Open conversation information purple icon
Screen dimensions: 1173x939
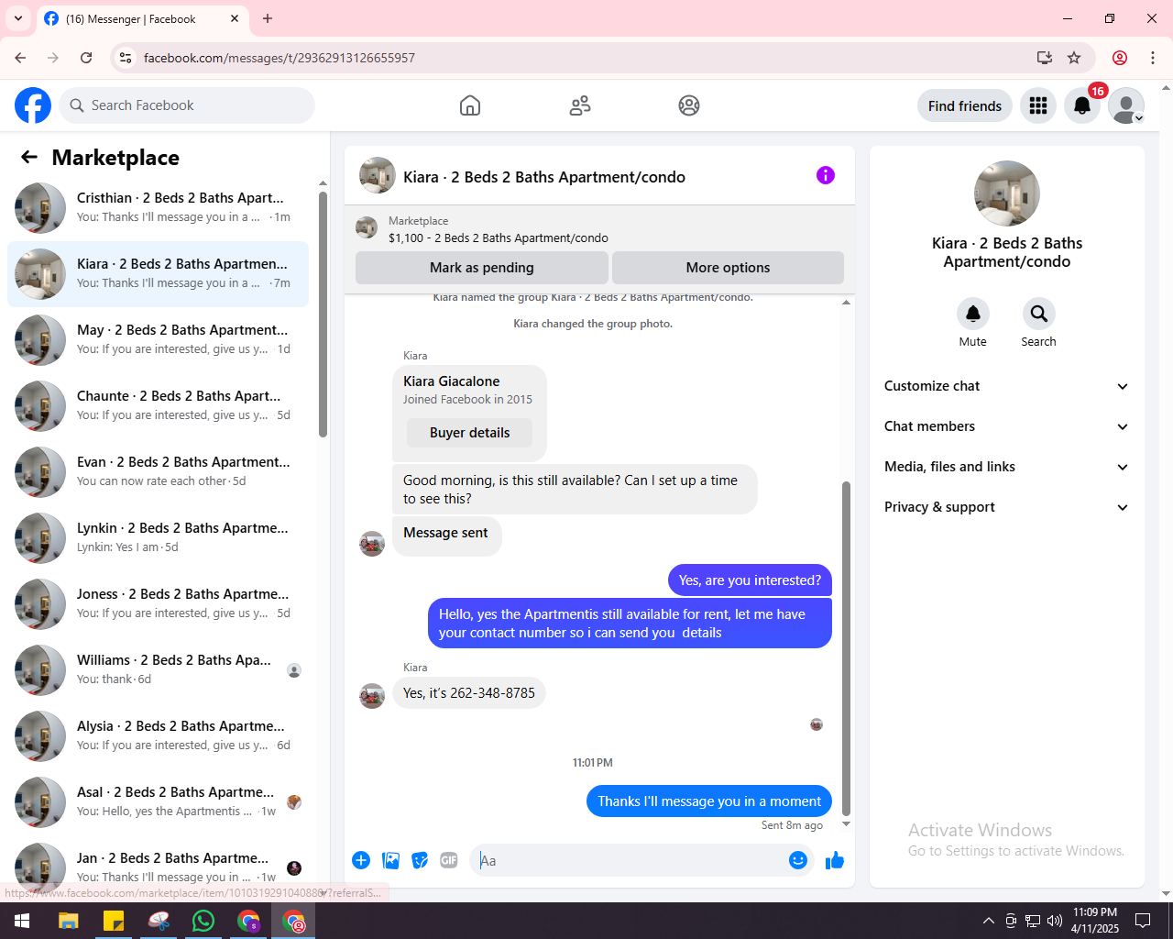tap(826, 175)
